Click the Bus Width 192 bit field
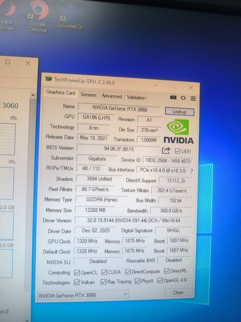Screen dimensions: 241x322 coord(175,200)
